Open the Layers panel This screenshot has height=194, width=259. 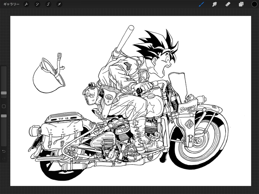point(241,4)
